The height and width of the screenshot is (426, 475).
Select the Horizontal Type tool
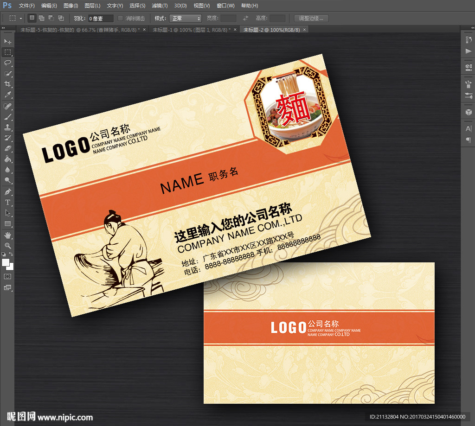pos(7,202)
